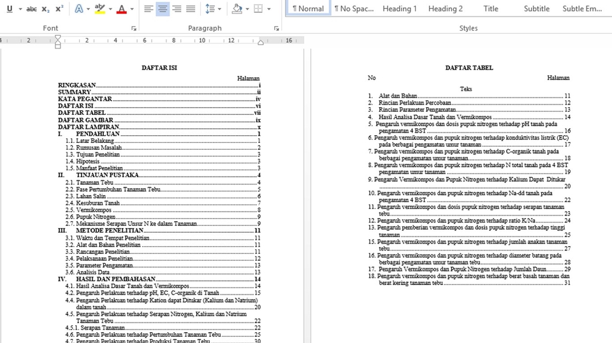Click the SUMMARY entry
The height and width of the screenshot is (343, 612).
click(x=159, y=92)
